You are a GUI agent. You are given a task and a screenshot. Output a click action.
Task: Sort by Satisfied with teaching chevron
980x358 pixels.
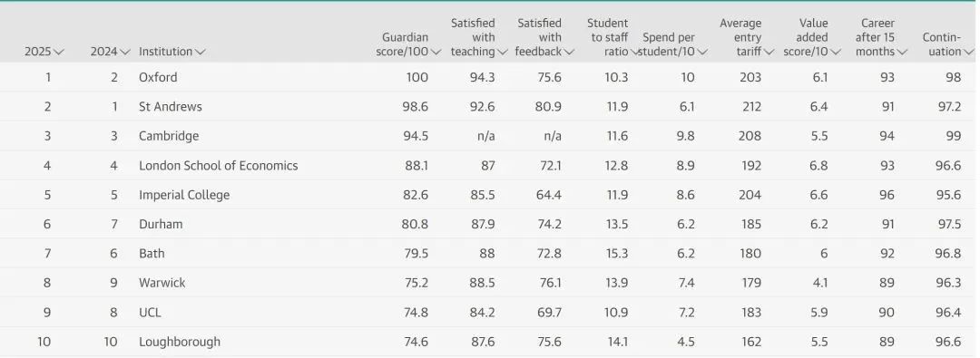click(503, 52)
